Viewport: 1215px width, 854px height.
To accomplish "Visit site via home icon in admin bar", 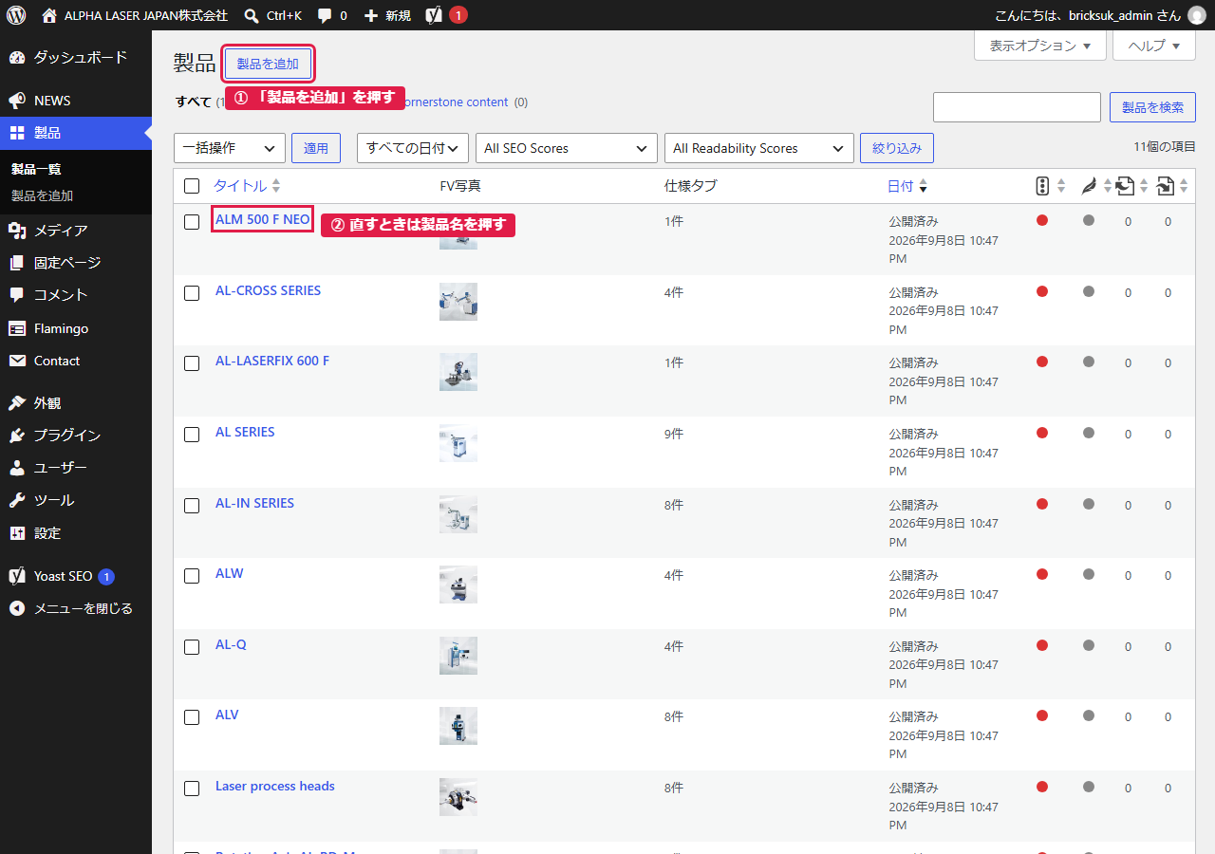I will pos(49,15).
